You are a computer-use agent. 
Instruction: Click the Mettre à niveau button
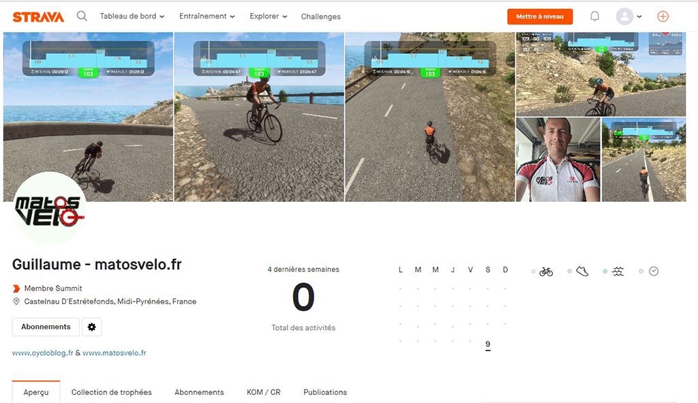(540, 16)
